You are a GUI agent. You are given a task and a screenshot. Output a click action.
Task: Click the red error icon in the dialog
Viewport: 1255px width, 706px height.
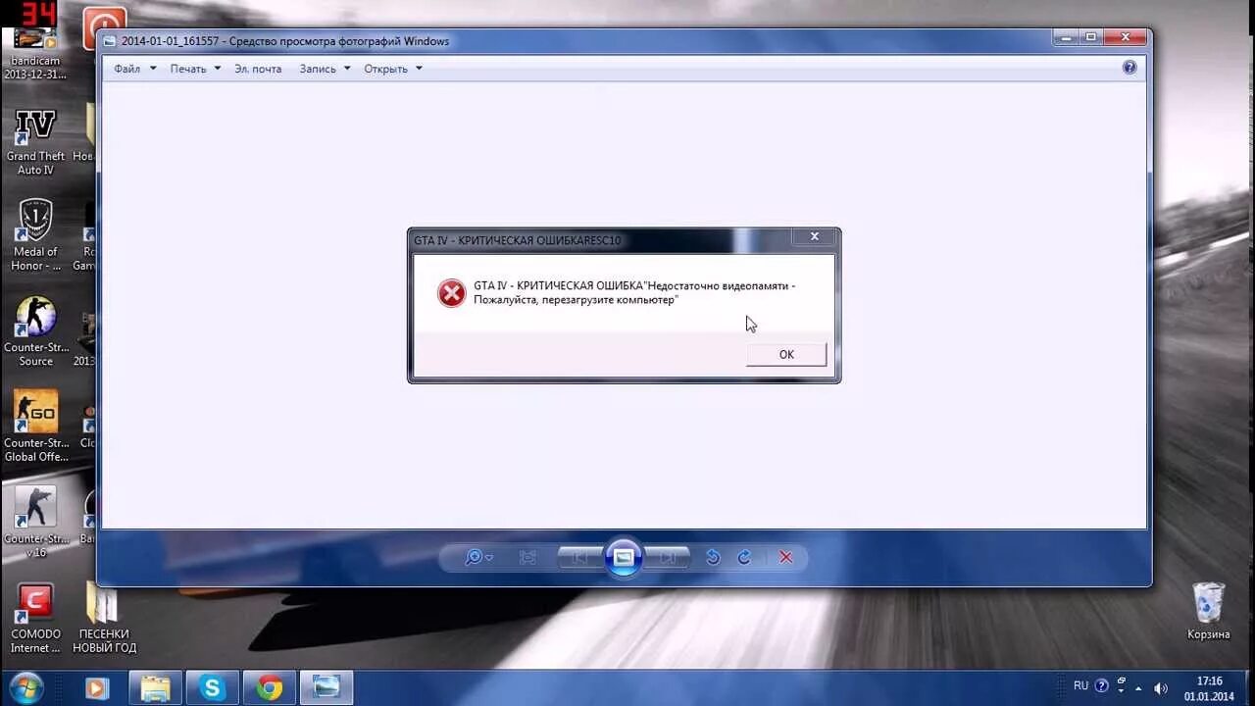pos(451,292)
